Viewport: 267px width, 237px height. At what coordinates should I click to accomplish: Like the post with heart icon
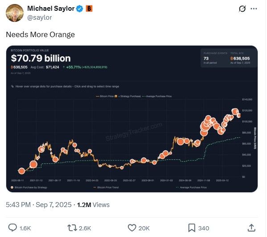(132, 228)
